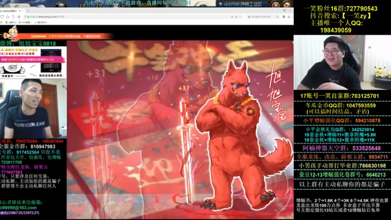Bookmark page with toolbar star icon

coord(19,17)
